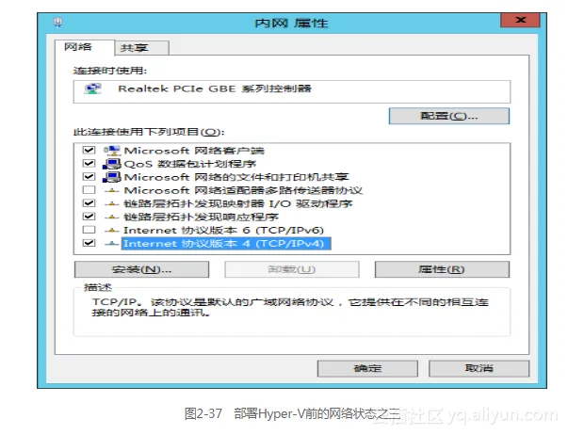Dismiss dialog with 取消 button
This screenshot has height=435, width=568.
[x=479, y=369]
